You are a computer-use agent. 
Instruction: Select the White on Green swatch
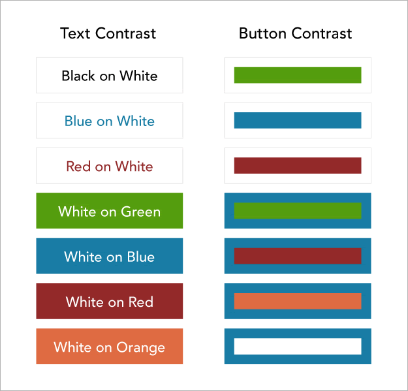[x=110, y=211]
